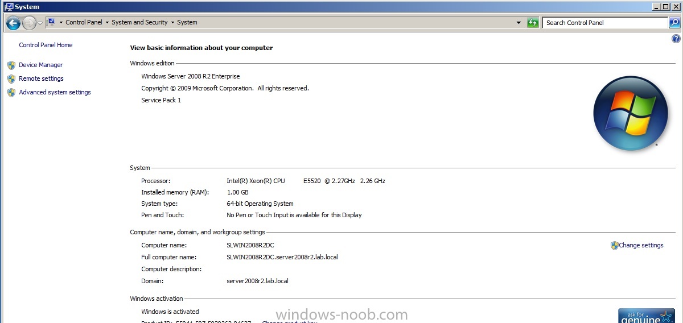Maximize the System window
The image size is (683, 323).
click(665, 7)
